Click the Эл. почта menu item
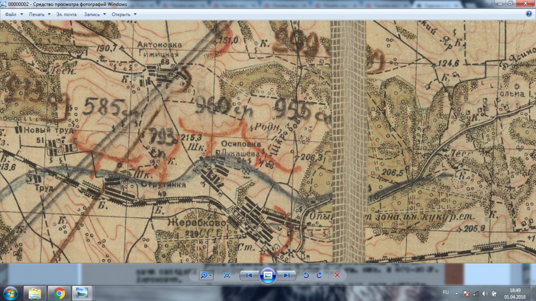Screen dimensions: 536x301 tap(67, 14)
